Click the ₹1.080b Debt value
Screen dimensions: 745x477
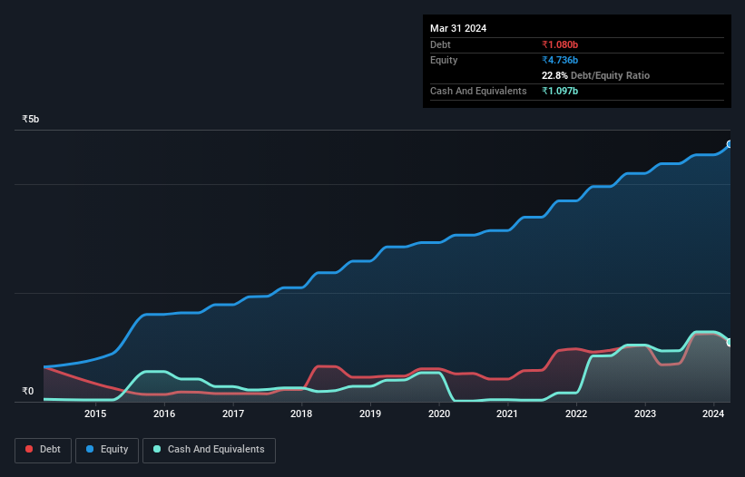(x=560, y=44)
